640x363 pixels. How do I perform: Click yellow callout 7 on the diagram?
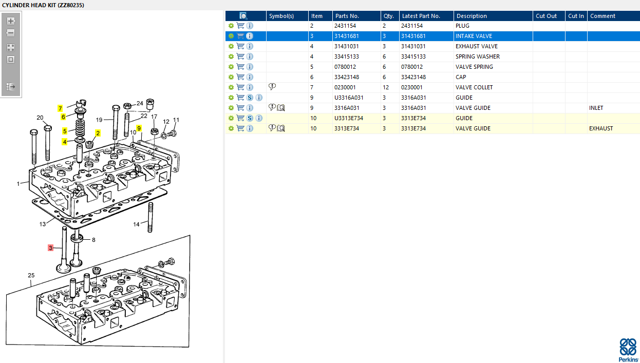[x=60, y=108]
